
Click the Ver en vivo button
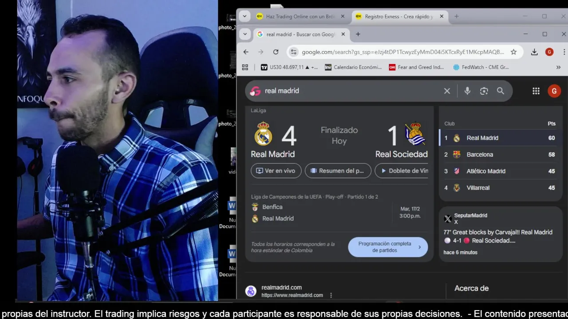(276, 171)
